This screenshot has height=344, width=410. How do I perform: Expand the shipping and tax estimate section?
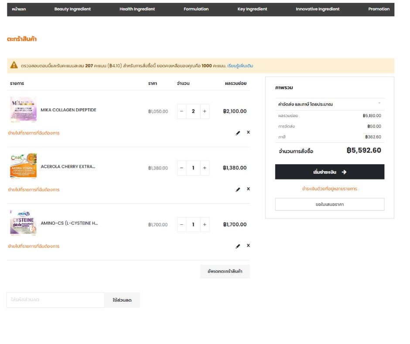(x=329, y=104)
